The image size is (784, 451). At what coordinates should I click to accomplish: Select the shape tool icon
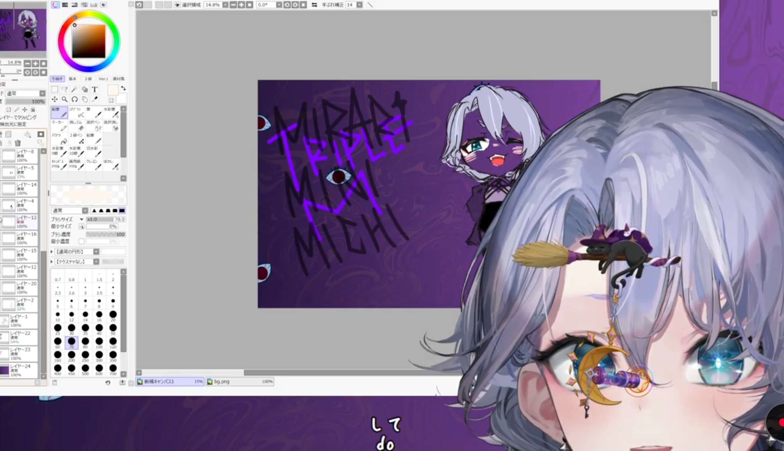click(x=85, y=89)
